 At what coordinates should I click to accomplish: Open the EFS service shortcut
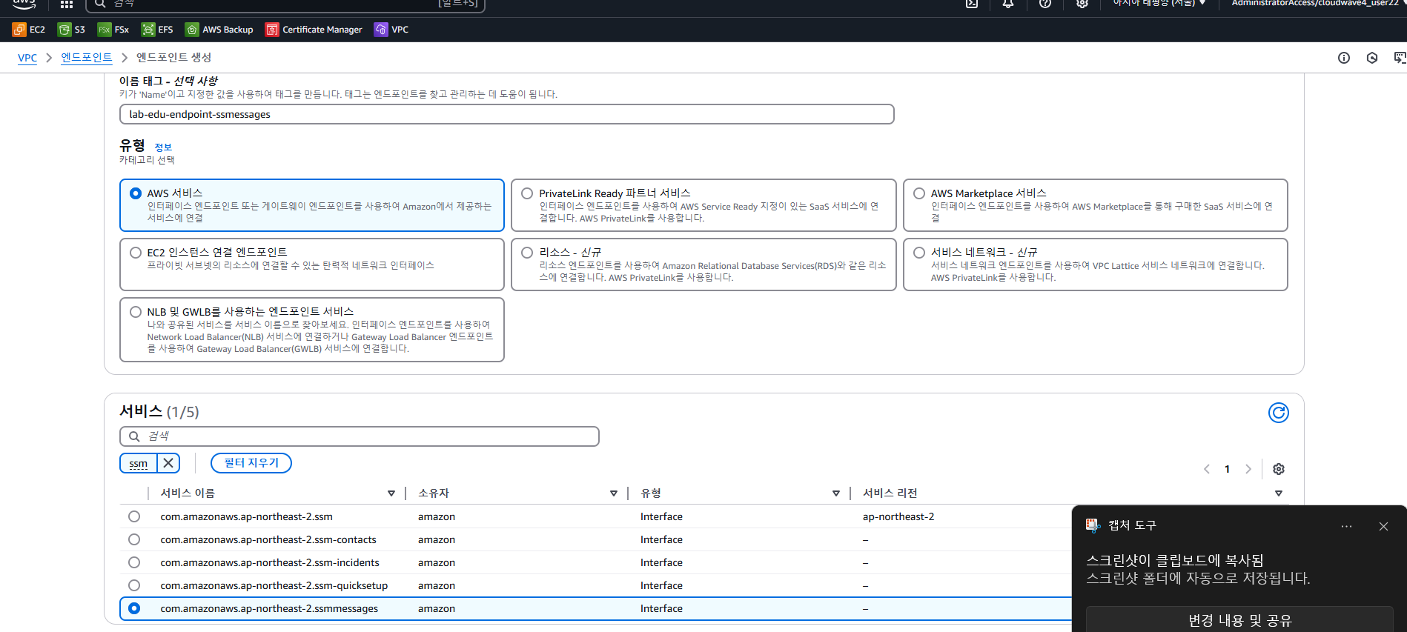[x=157, y=30]
